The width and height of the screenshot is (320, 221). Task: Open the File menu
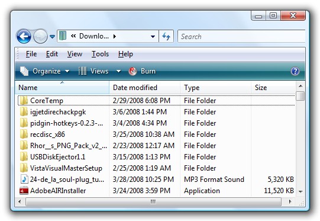click(x=31, y=54)
